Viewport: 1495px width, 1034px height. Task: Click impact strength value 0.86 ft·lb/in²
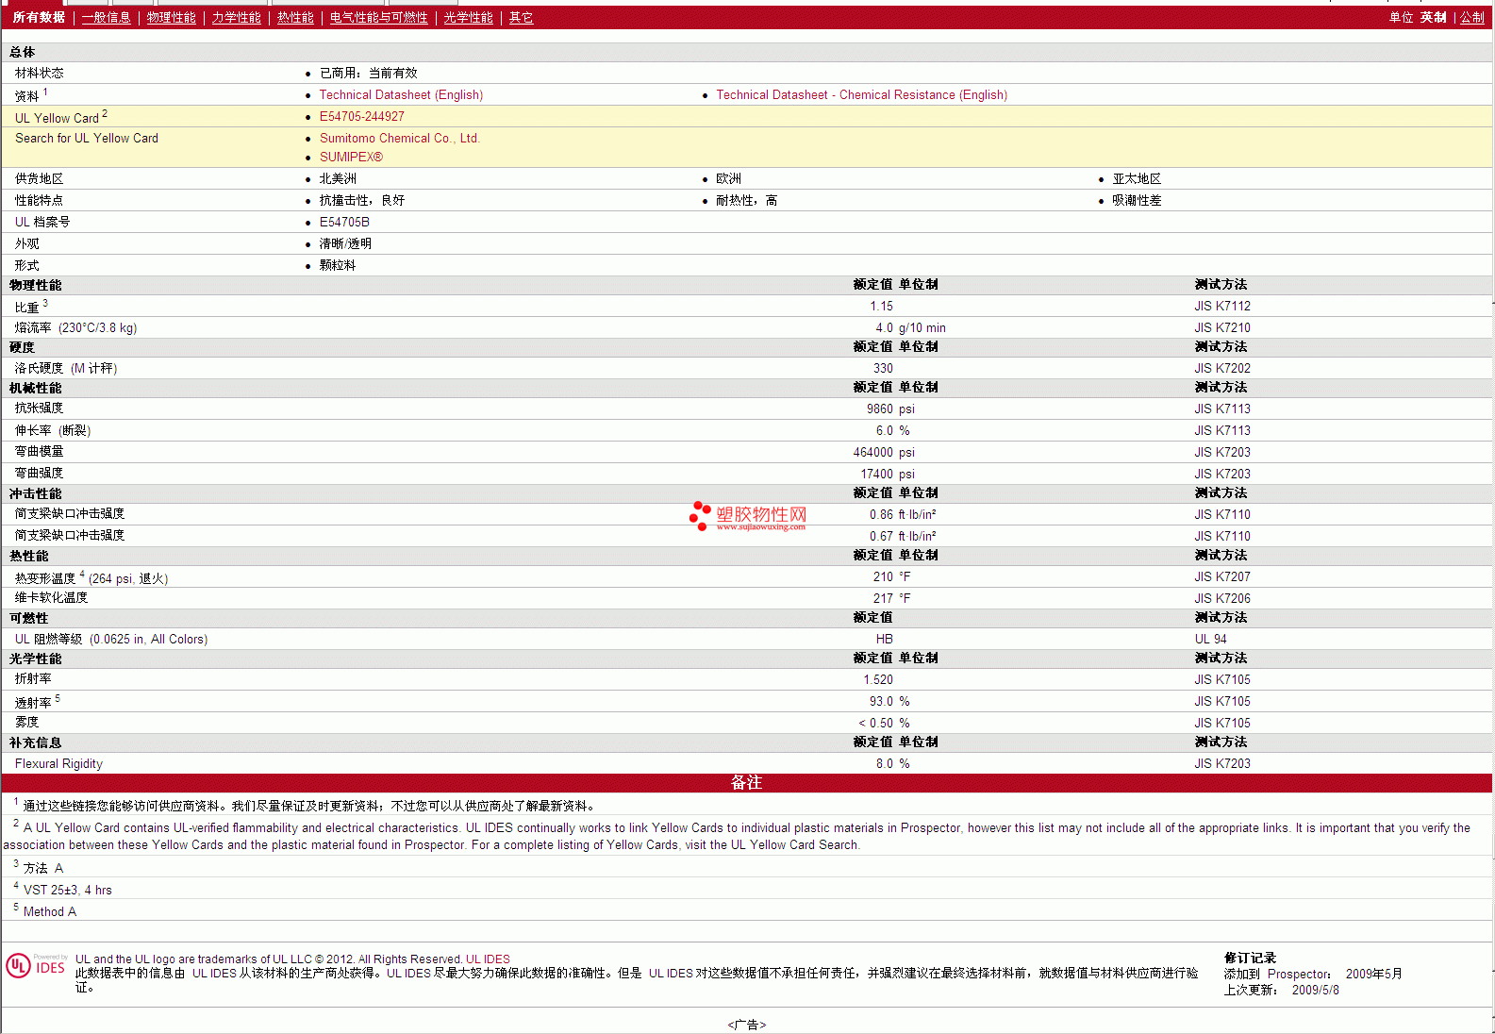pyautogui.click(x=903, y=515)
